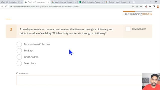160x90 pixels.
Task: Close the 'Dictionary uipath' Google tab
Action: [129, 2]
